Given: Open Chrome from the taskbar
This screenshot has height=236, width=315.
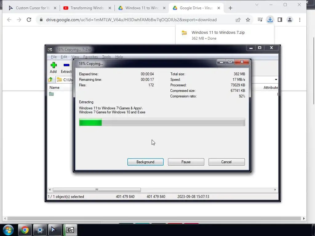Looking at the screenshot, I should click(x=25, y=230).
